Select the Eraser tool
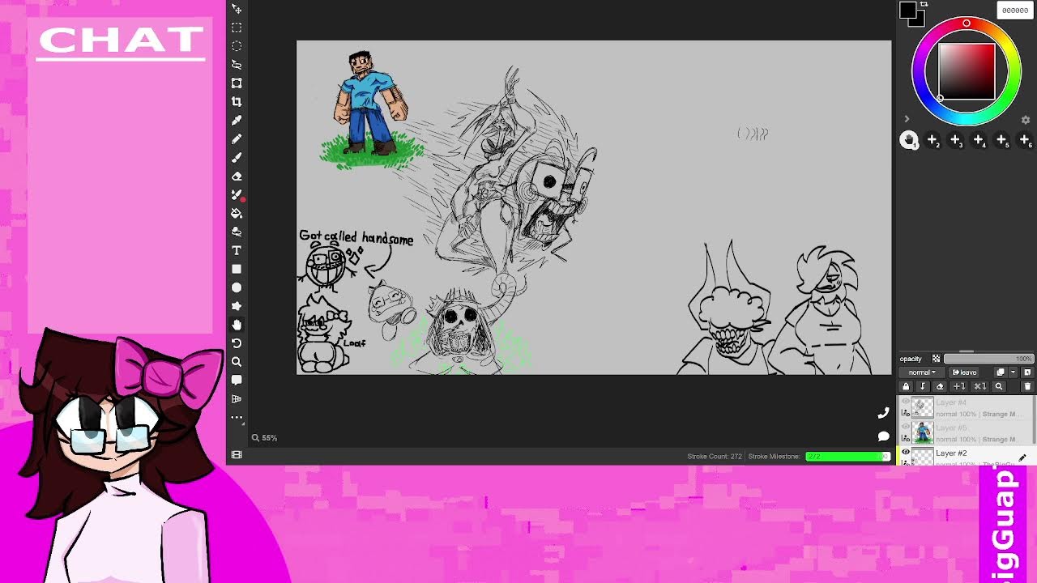Viewport: 1037px width, 583px height. click(x=237, y=176)
